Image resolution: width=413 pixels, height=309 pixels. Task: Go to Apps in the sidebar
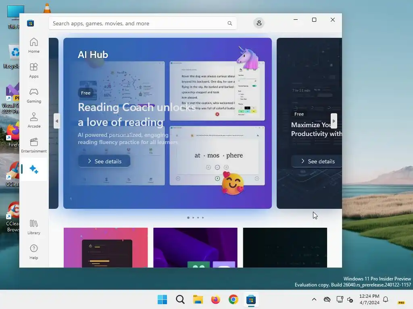(34, 71)
